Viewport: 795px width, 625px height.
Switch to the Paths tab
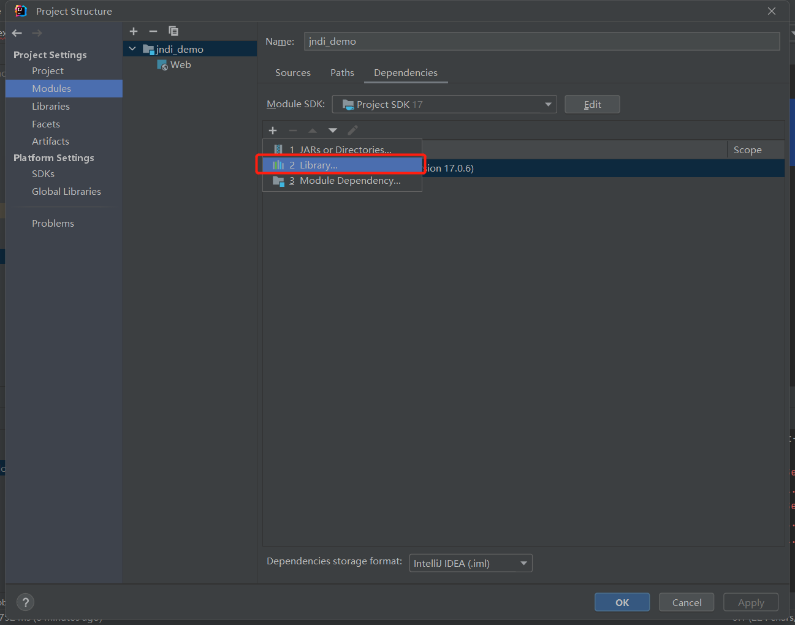click(x=342, y=72)
